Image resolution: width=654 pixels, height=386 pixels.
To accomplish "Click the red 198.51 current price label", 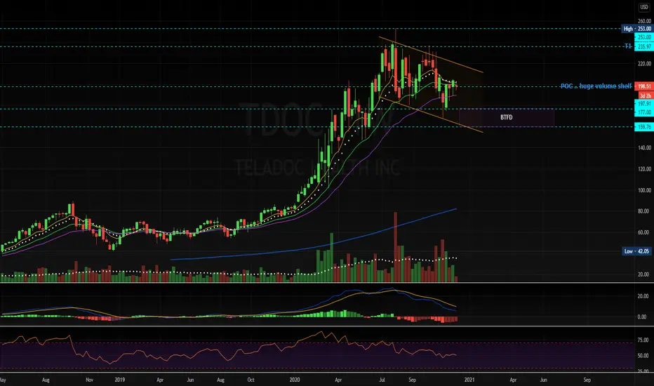I will point(643,86).
